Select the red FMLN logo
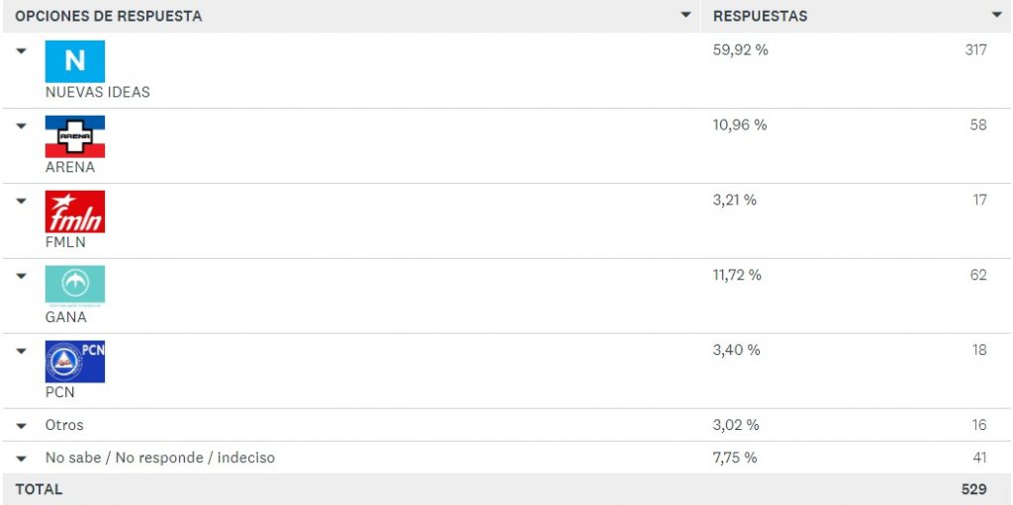 click(x=75, y=211)
